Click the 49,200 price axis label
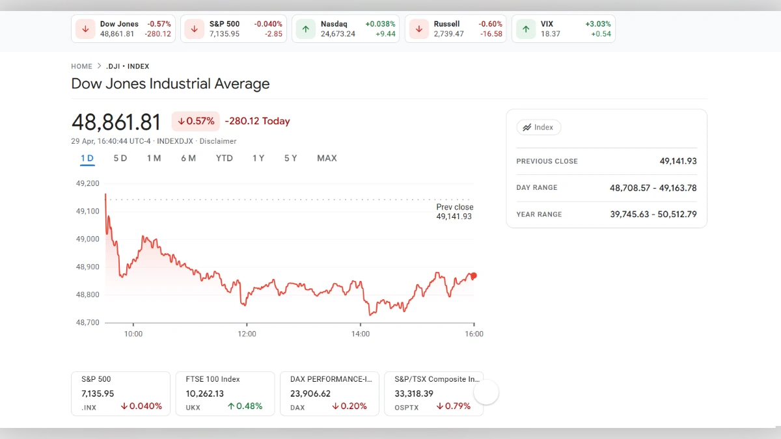Viewport: 781px width, 439px height. 88,183
